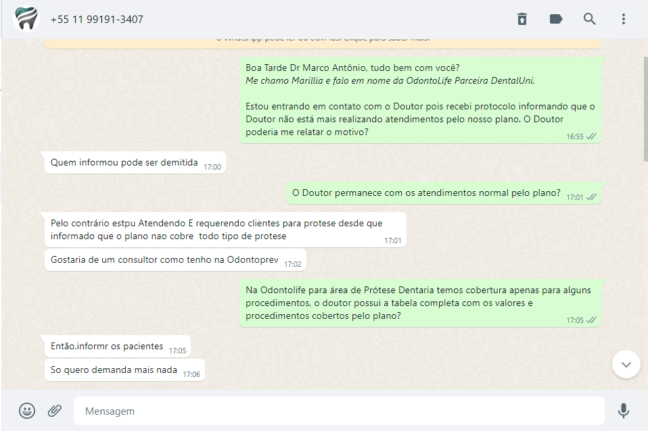This screenshot has height=431, width=648.
Task: Select message 'Quem informou pode ser demitida'
Action: [135, 163]
